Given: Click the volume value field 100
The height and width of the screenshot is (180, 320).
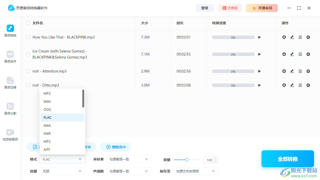Looking at the screenshot, I should 208,160.
